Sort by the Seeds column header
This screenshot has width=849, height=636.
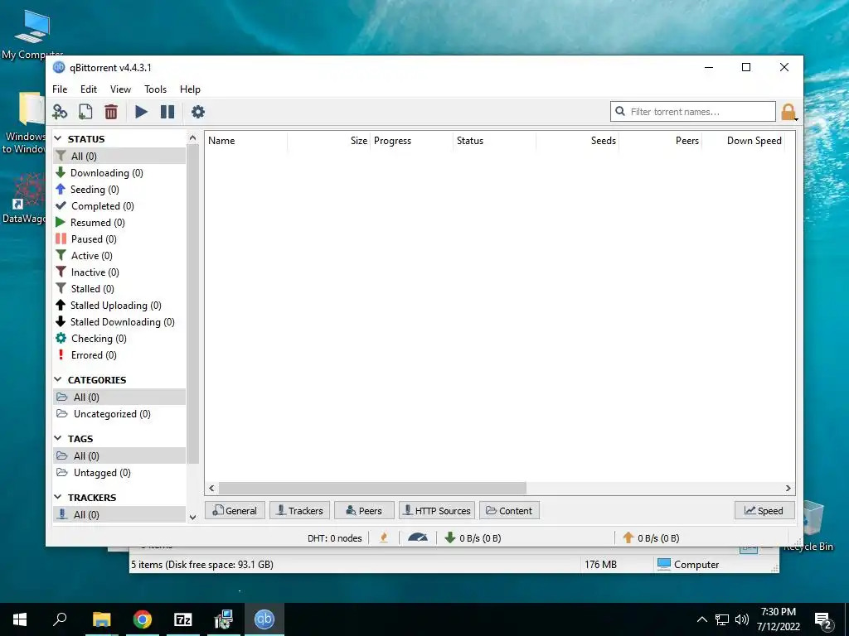577,141
